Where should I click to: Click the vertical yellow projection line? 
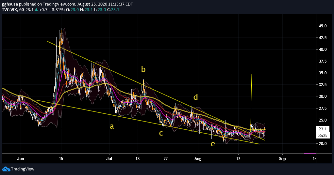pyautogui.click(x=251, y=100)
